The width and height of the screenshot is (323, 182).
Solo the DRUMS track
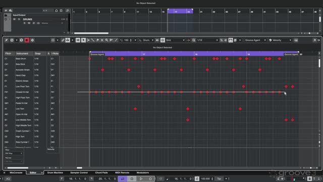19,19
